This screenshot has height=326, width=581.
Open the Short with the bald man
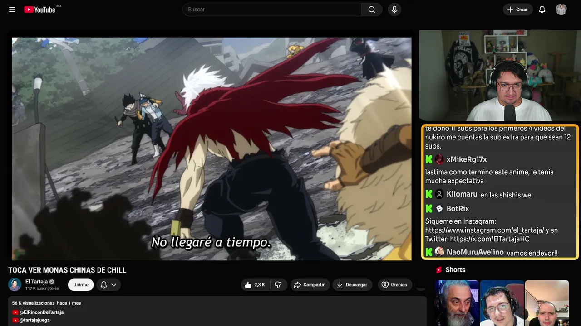click(x=547, y=303)
